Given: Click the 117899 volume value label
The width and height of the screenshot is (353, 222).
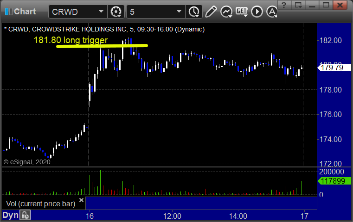Looking at the screenshot, I should (x=334, y=181).
